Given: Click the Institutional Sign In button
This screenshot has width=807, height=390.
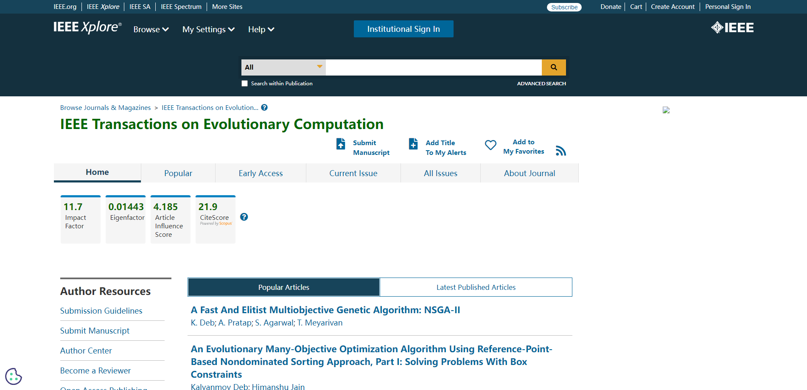Looking at the screenshot, I should [403, 29].
